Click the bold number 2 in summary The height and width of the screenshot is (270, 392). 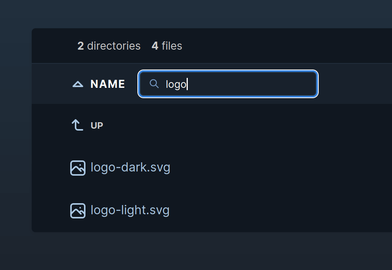[81, 46]
